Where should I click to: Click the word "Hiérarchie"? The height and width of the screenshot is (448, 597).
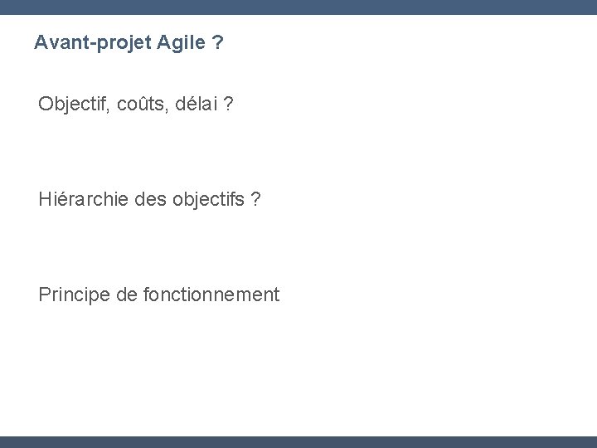point(84,199)
